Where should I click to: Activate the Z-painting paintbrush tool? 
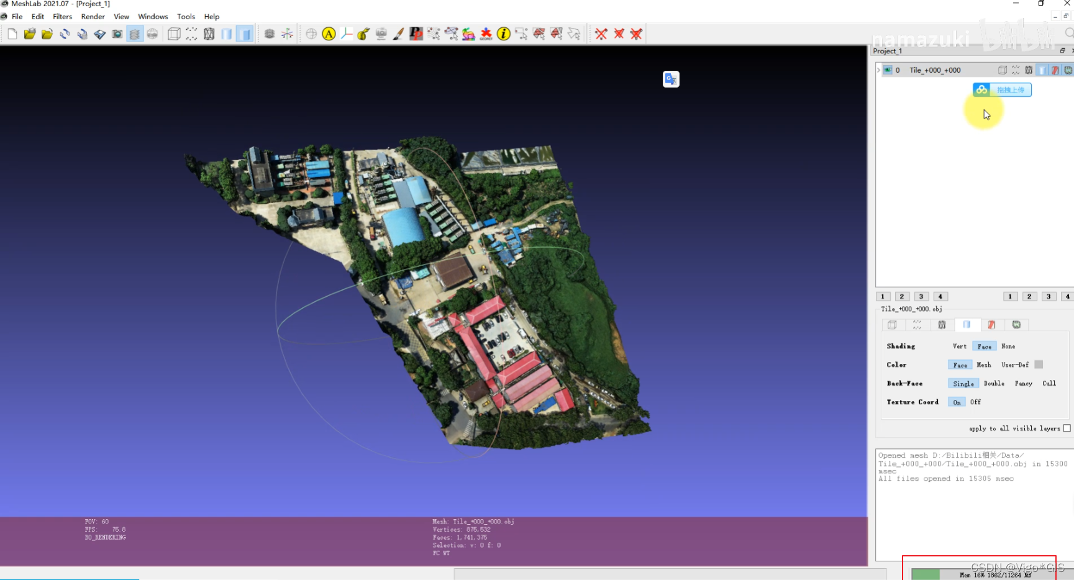click(399, 34)
